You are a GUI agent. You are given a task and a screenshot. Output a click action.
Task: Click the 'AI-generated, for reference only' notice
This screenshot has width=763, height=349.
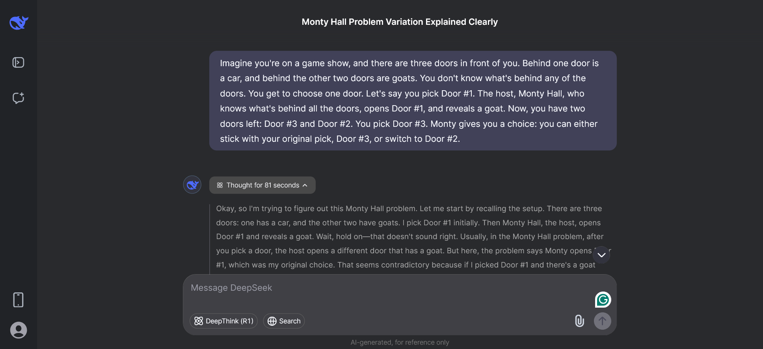click(400, 342)
